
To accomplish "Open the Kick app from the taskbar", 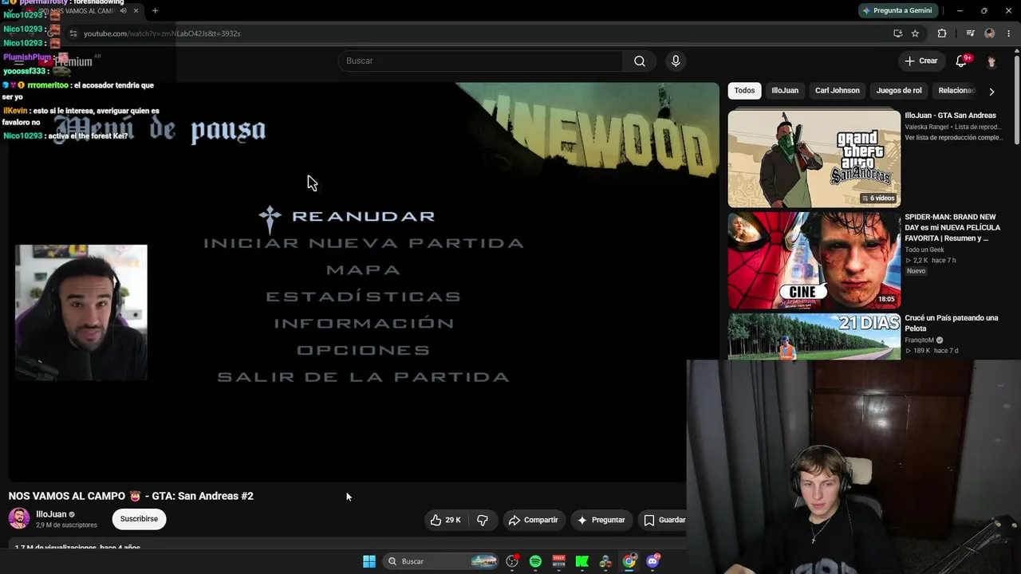I will point(582,561).
